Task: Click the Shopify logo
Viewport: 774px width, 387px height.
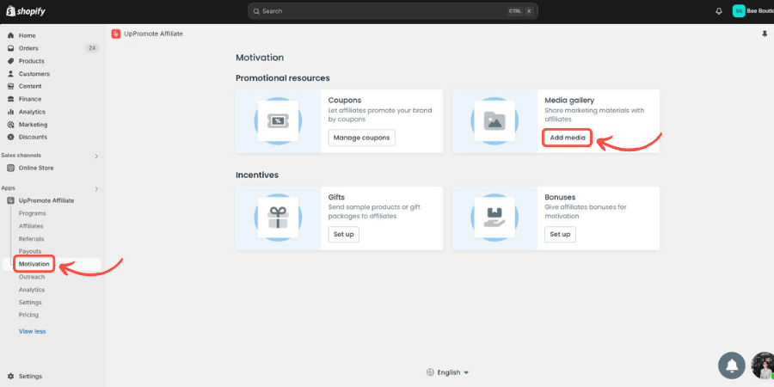Action: coord(26,11)
